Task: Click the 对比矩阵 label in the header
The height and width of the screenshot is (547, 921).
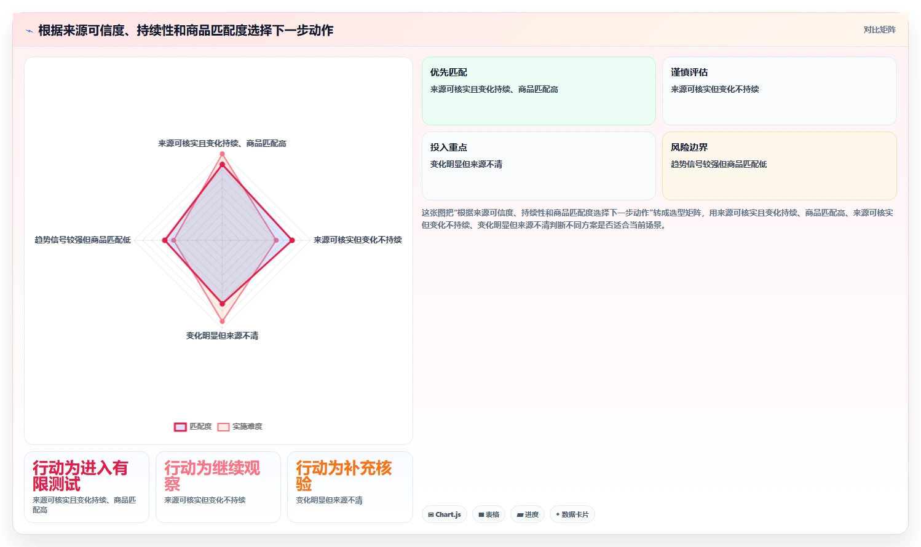Action: coord(879,30)
